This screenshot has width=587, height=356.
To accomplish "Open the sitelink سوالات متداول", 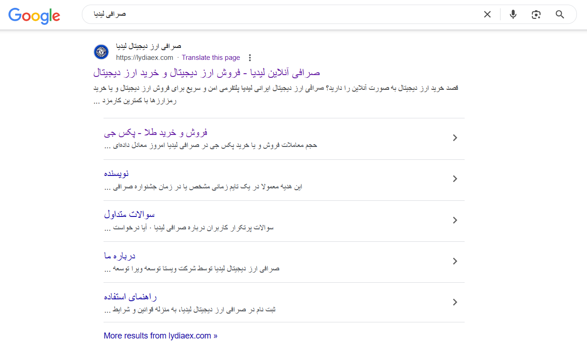I will pyautogui.click(x=129, y=215).
